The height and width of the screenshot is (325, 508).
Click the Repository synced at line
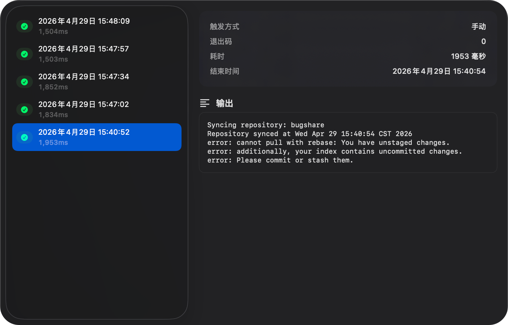[310, 134]
